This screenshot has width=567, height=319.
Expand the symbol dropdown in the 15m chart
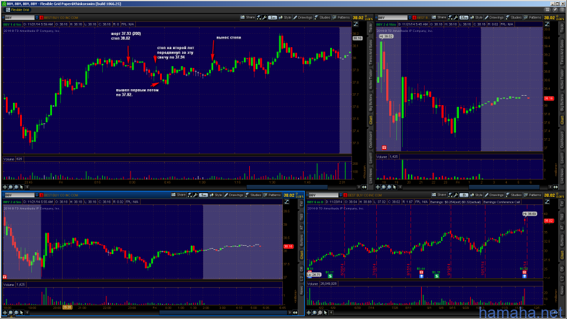[410, 17]
